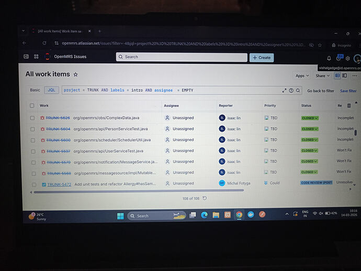Screen dimensions: 361x271
Task: Check the TRUNK-5579 row checkbox
Action: point(33,162)
